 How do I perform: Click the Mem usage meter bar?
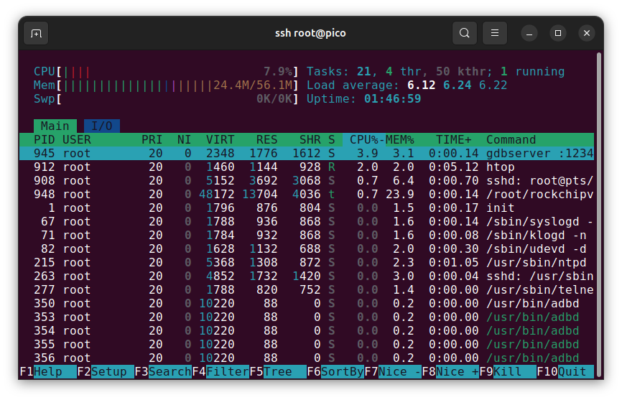pos(166,85)
